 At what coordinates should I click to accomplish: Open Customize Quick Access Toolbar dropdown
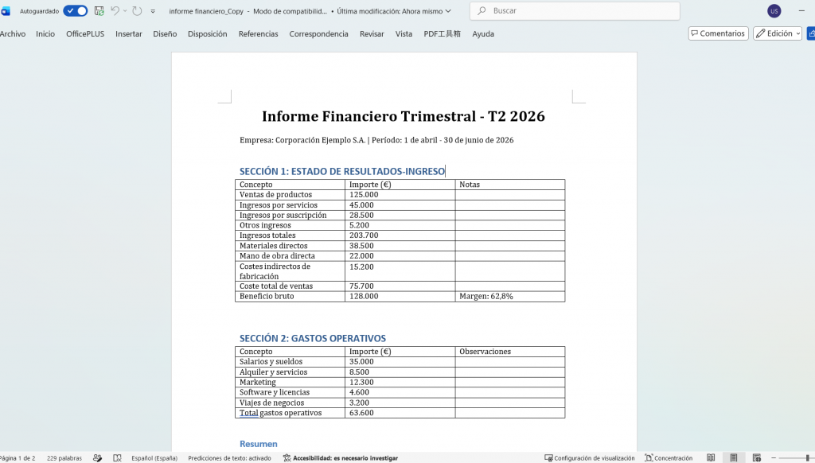153,11
